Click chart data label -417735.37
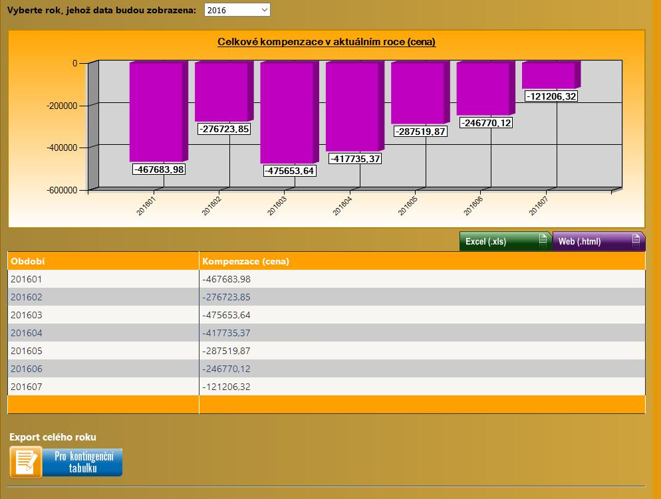The width and height of the screenshot is (661, 499). pos(355,159)
